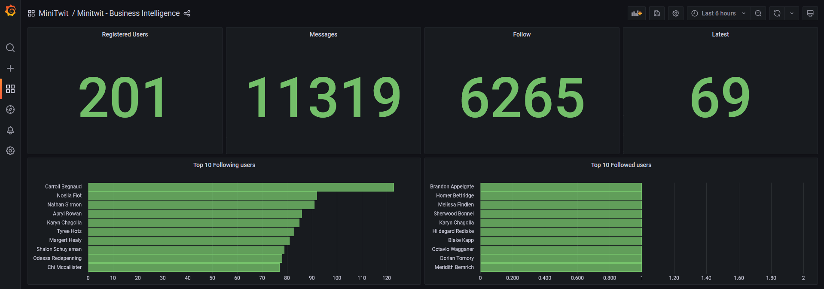Screen dimensions: 824x289
Task: Click the Odessa Redepenning label
Action: (57, 258)
